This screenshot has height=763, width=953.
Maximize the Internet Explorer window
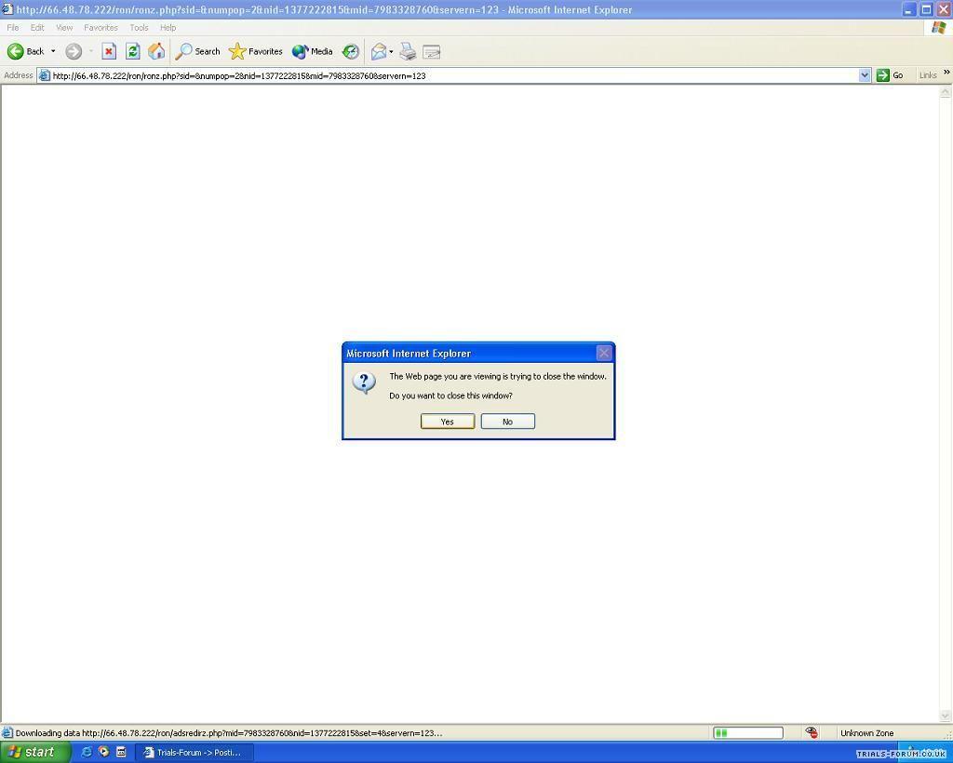pos(926,9)
